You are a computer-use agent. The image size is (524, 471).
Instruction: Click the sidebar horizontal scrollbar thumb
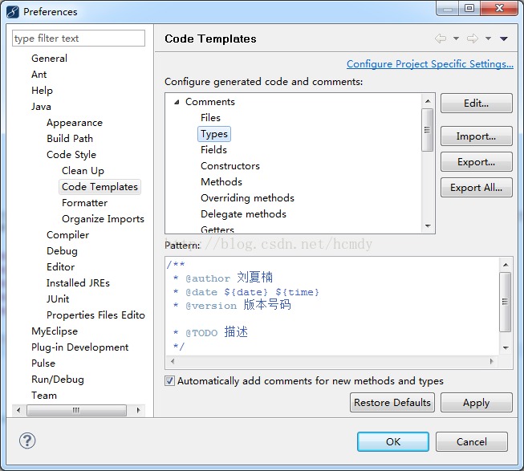tap(76, 410)
